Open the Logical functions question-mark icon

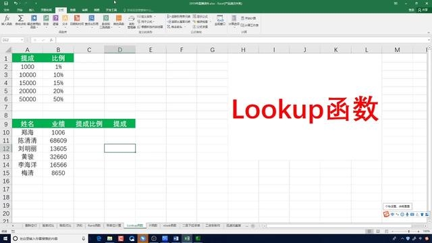coord(55,20)
